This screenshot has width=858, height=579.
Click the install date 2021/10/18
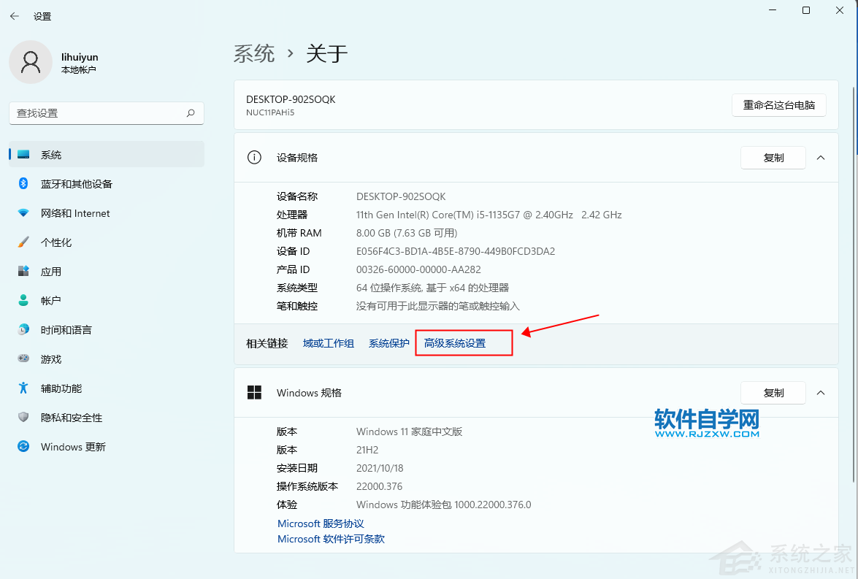(380, 468)
